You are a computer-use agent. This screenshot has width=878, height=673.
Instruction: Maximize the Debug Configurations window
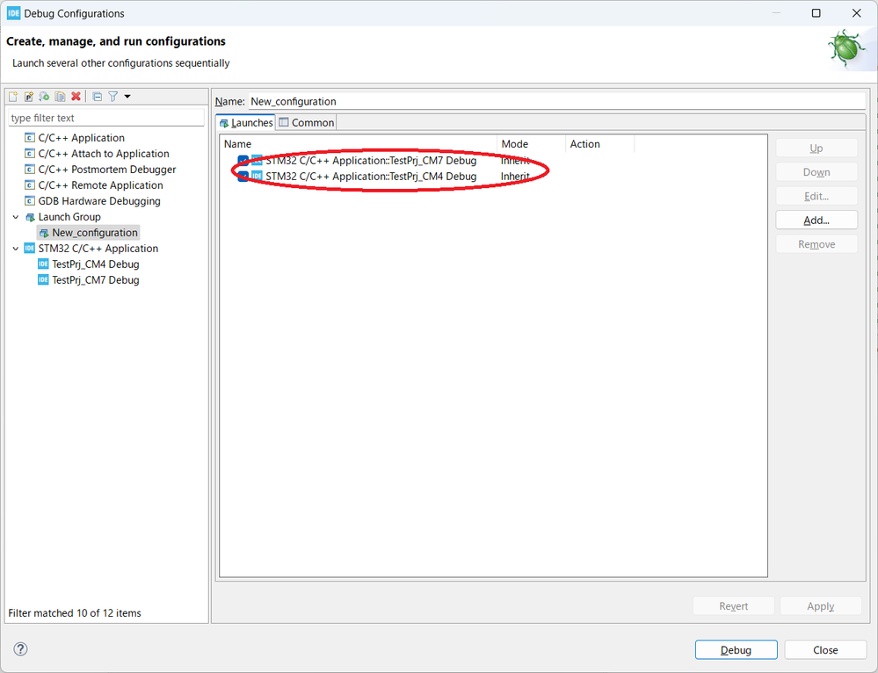tap(816, 13)
